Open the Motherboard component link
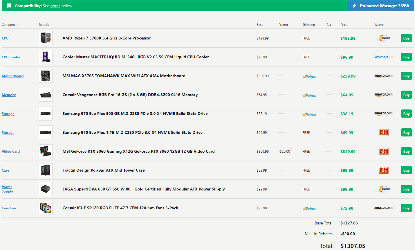The height and width of the screenshot is (250, 415). pyautogui.click(x=13, y=76)
